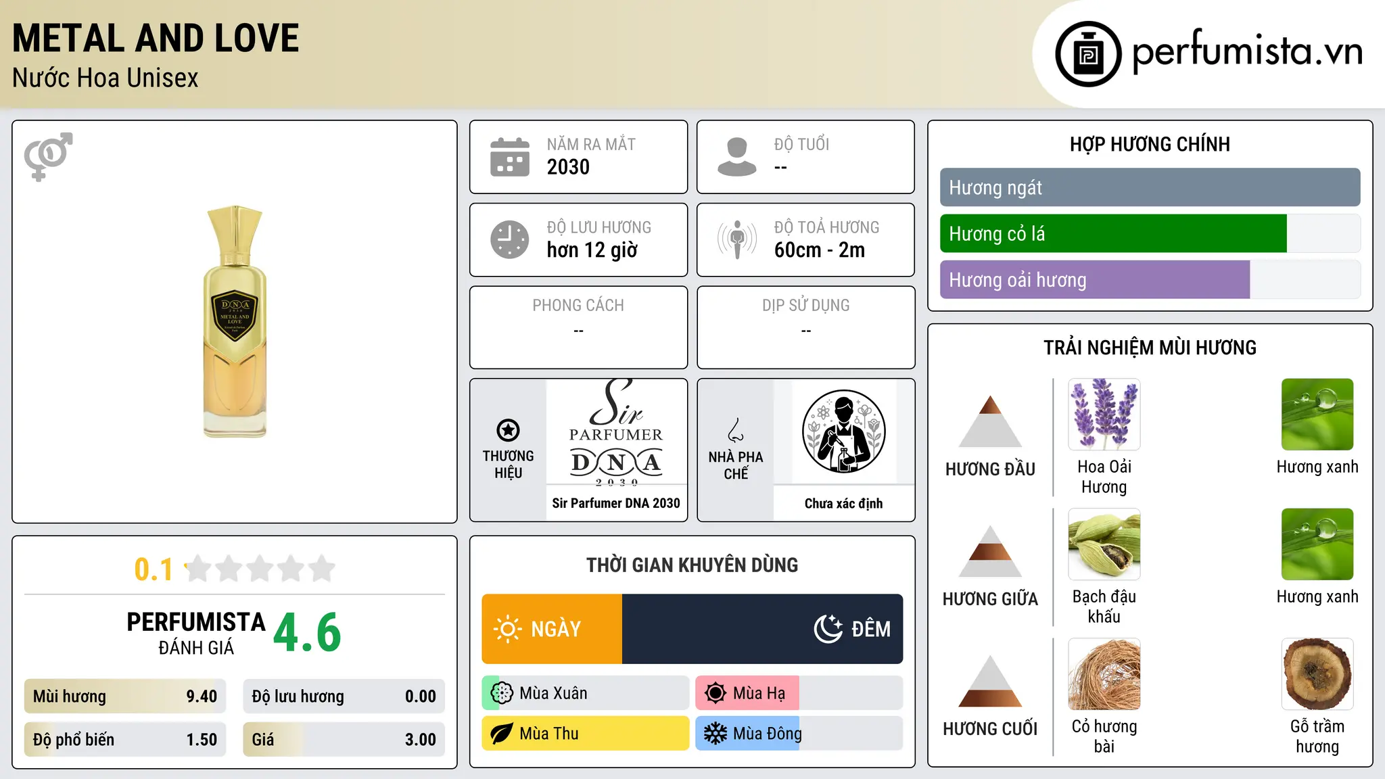Click the longevity value hơn 12 giờ

tap(592, 250)
